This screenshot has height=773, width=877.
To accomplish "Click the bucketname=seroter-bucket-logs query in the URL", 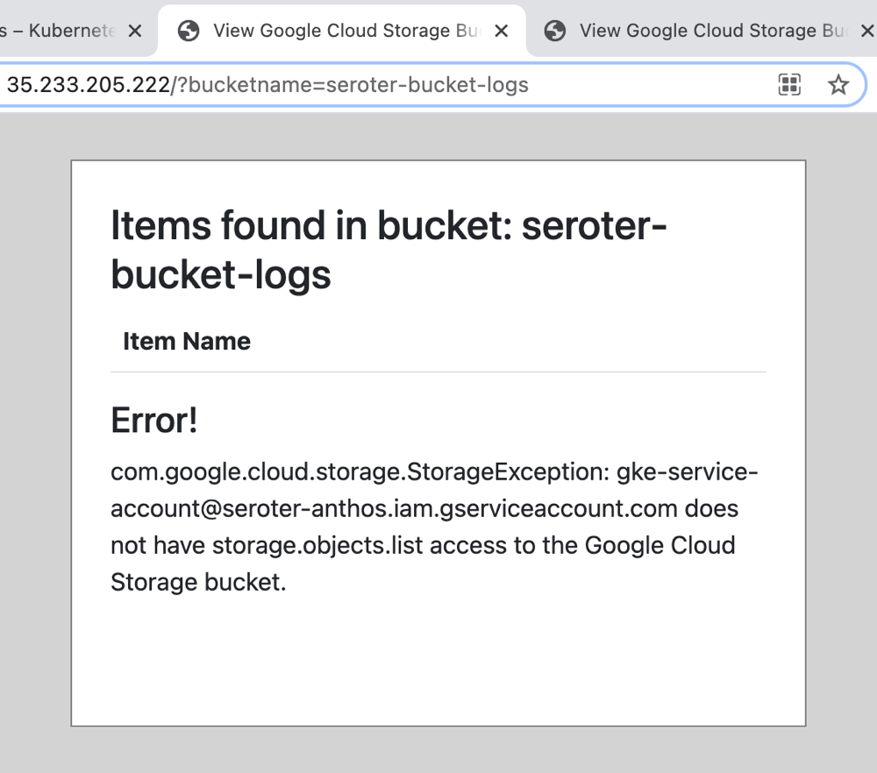I will pos(358,85).
